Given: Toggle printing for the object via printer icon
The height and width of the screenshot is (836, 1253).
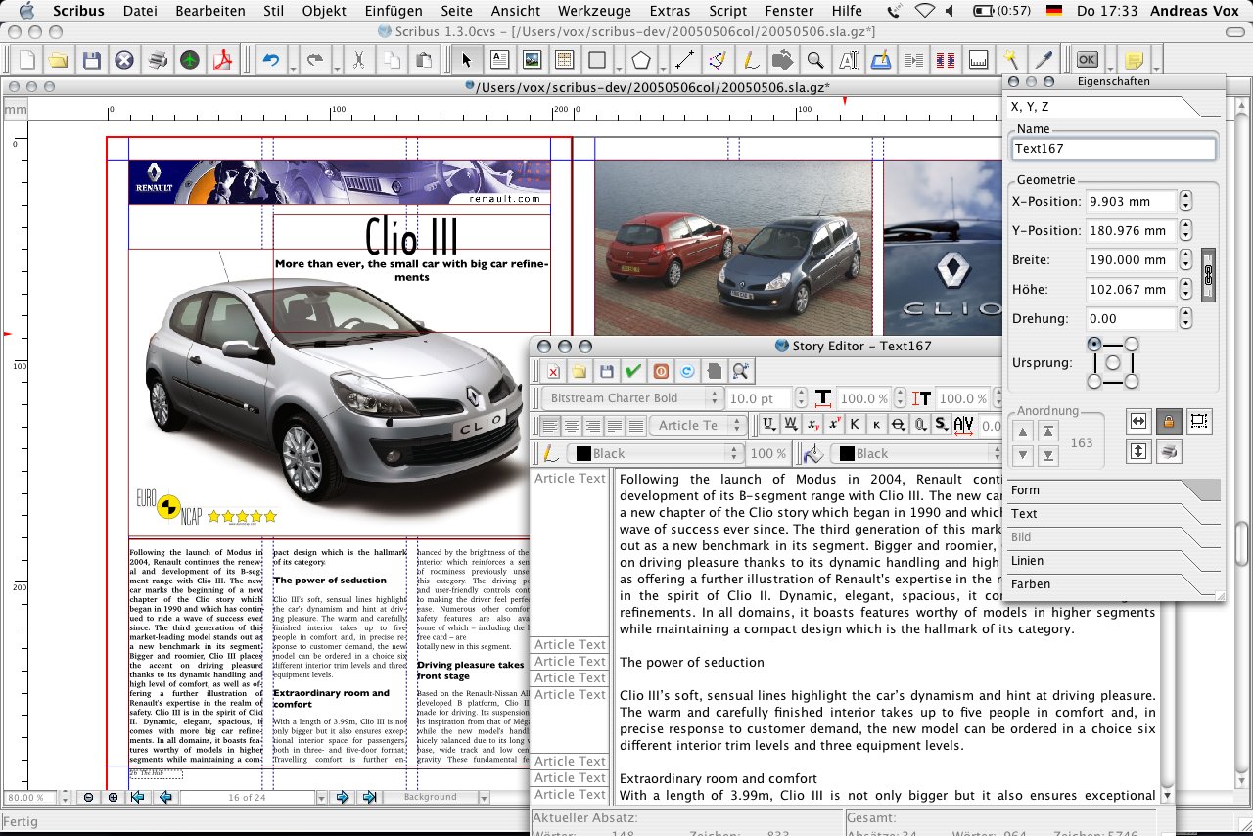Looking at the screenshot, I should coord(1171,451).
